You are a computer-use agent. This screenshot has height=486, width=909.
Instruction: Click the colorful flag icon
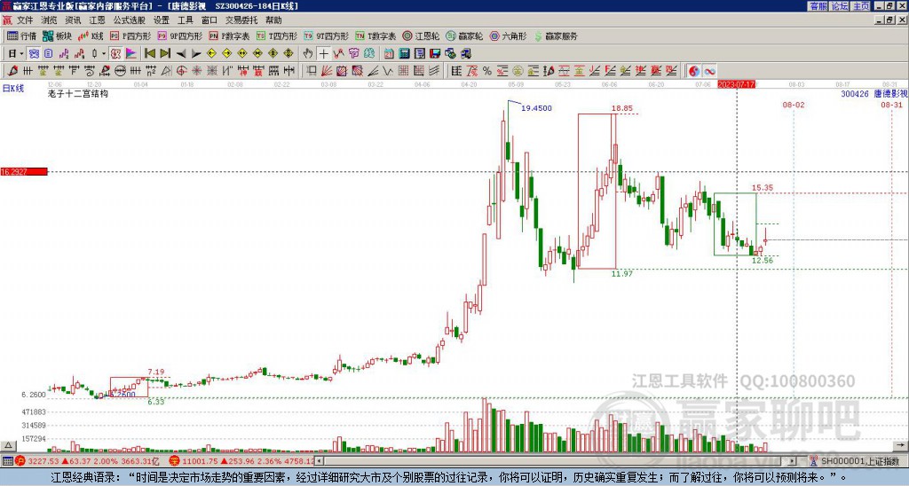coord(131,54)
